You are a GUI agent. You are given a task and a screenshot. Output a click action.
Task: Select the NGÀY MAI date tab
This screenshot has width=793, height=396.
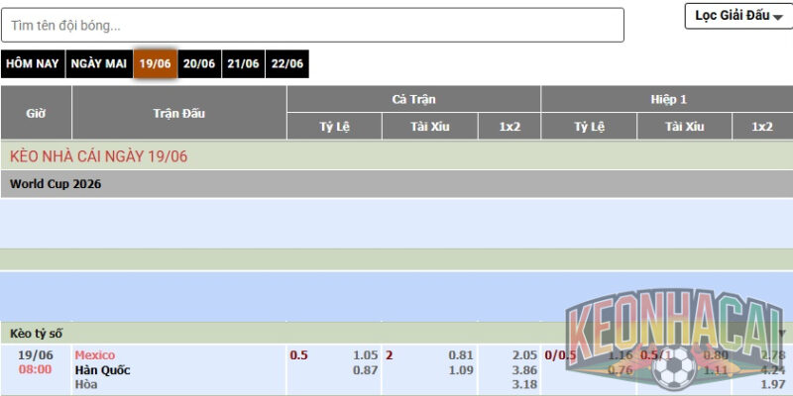(x=98, y=63)
